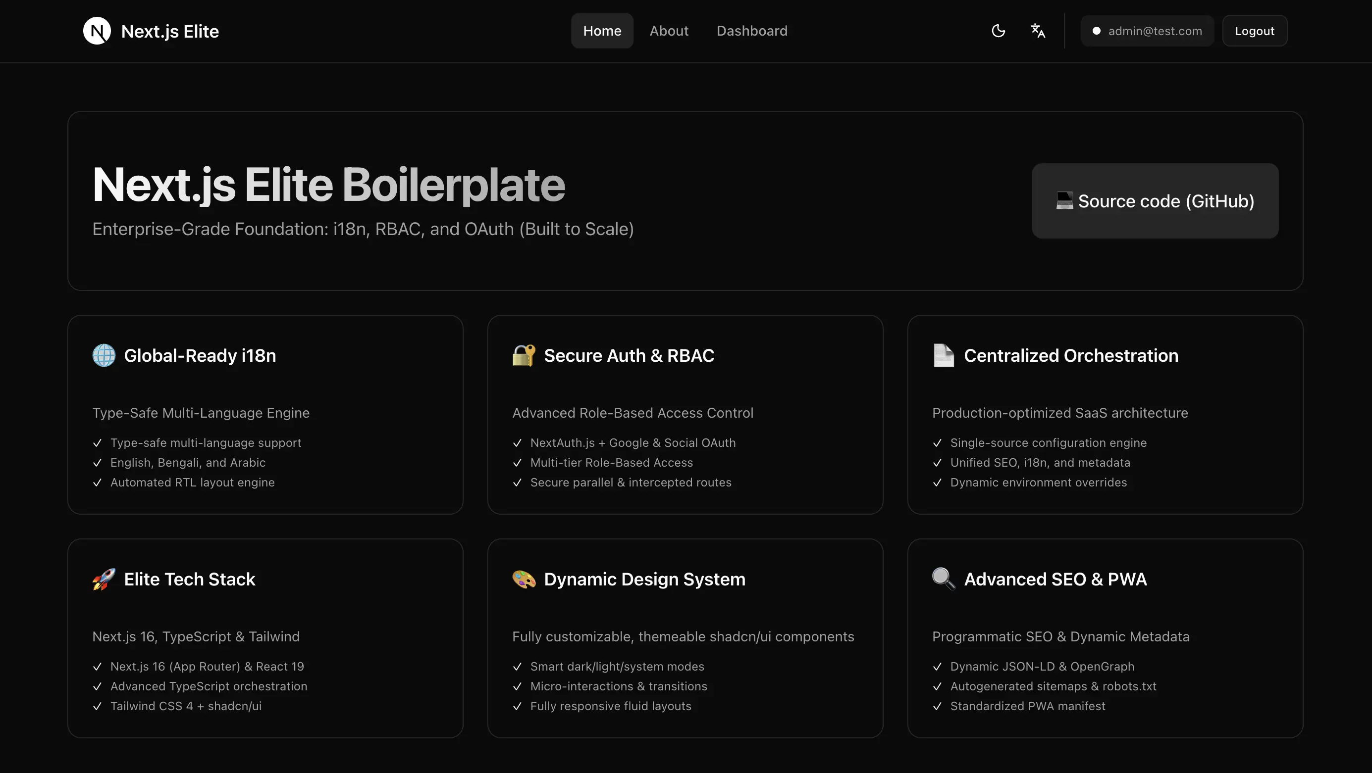Expand the language picker next to theme toggle
The image size is (1372, 773).
click(1038, 30)
